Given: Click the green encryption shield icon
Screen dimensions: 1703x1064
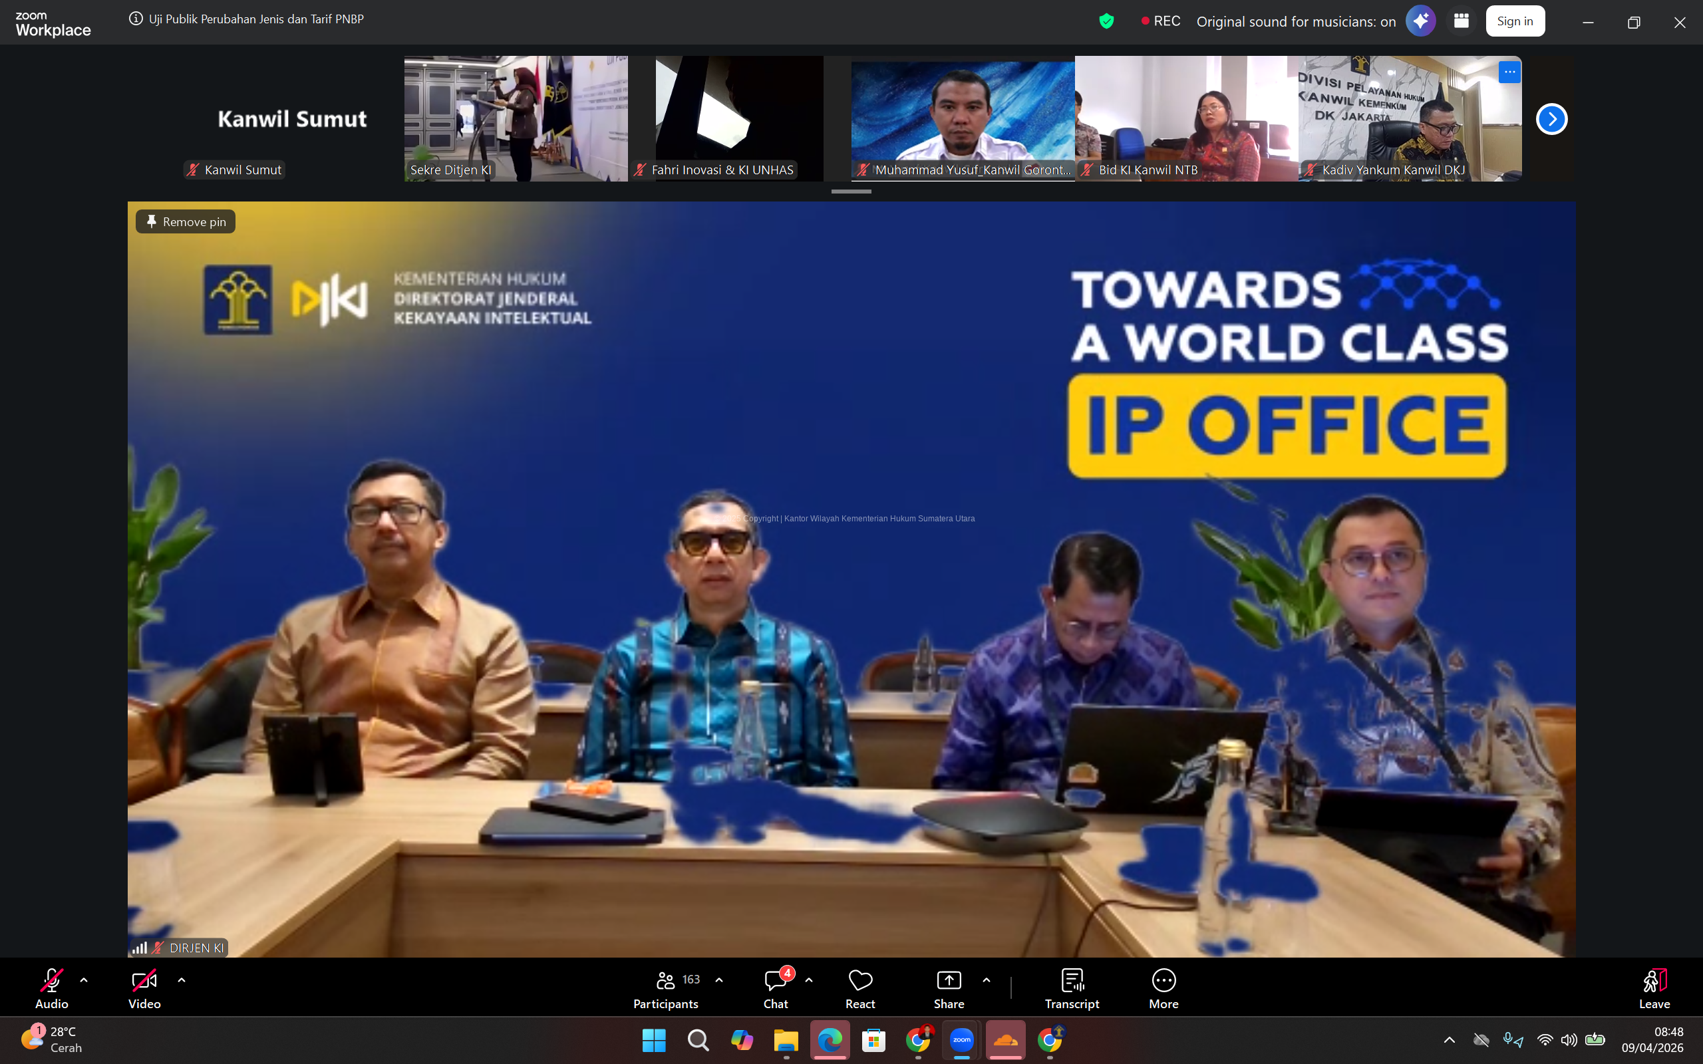Looking at the screenshot, I should tap(1106, 21).
